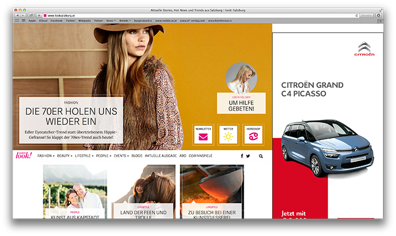Open the Newsletter envelope icon

point(203,134)
